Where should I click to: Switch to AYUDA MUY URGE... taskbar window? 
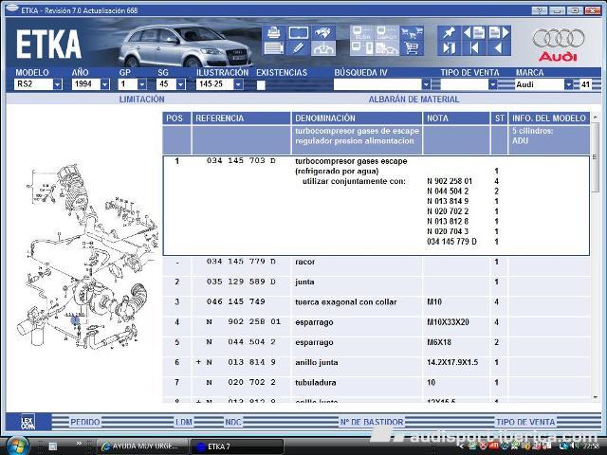141,446
